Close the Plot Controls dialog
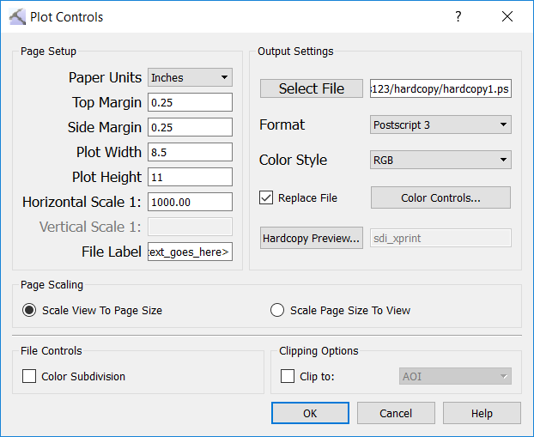Image resolution: width=534 pixels, height=437 pixels. [x=507, y=16]
